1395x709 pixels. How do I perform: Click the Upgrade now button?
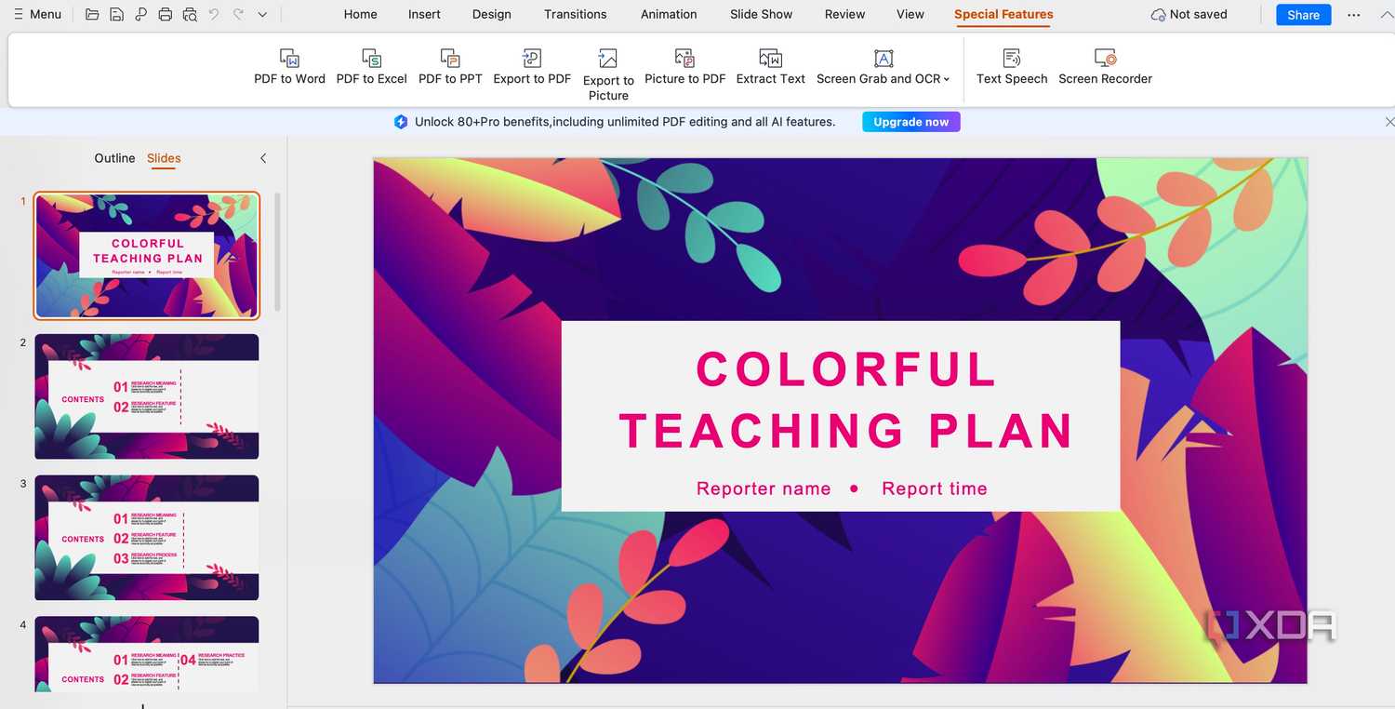tap(910, 122)
